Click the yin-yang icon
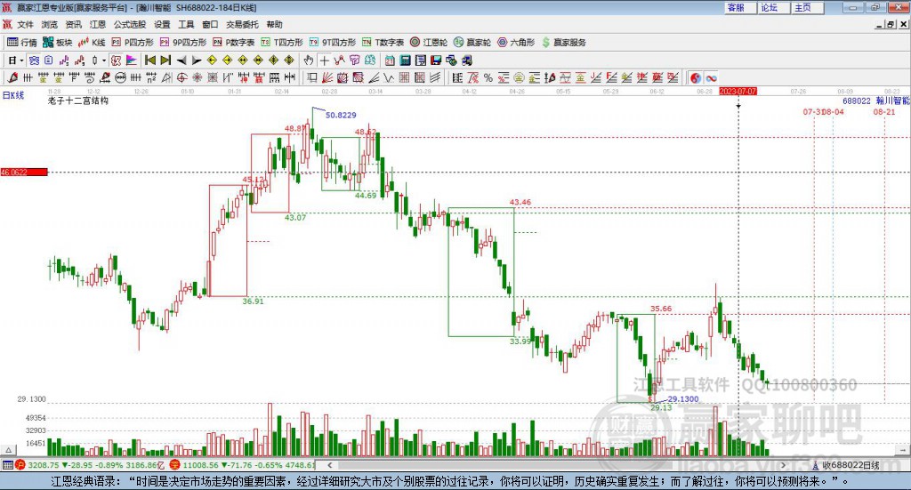This screenshot has height=490, width=911. [x=696, y=77]
